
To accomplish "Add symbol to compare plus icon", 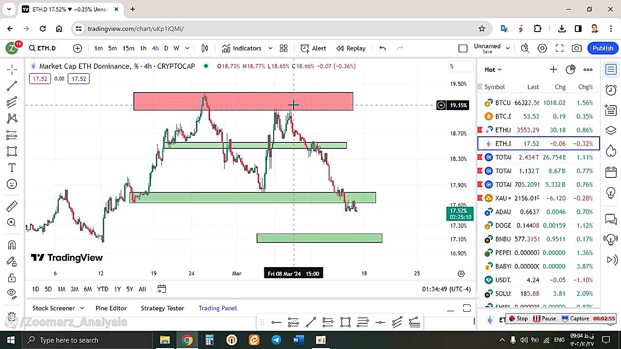I will [78, 48].
